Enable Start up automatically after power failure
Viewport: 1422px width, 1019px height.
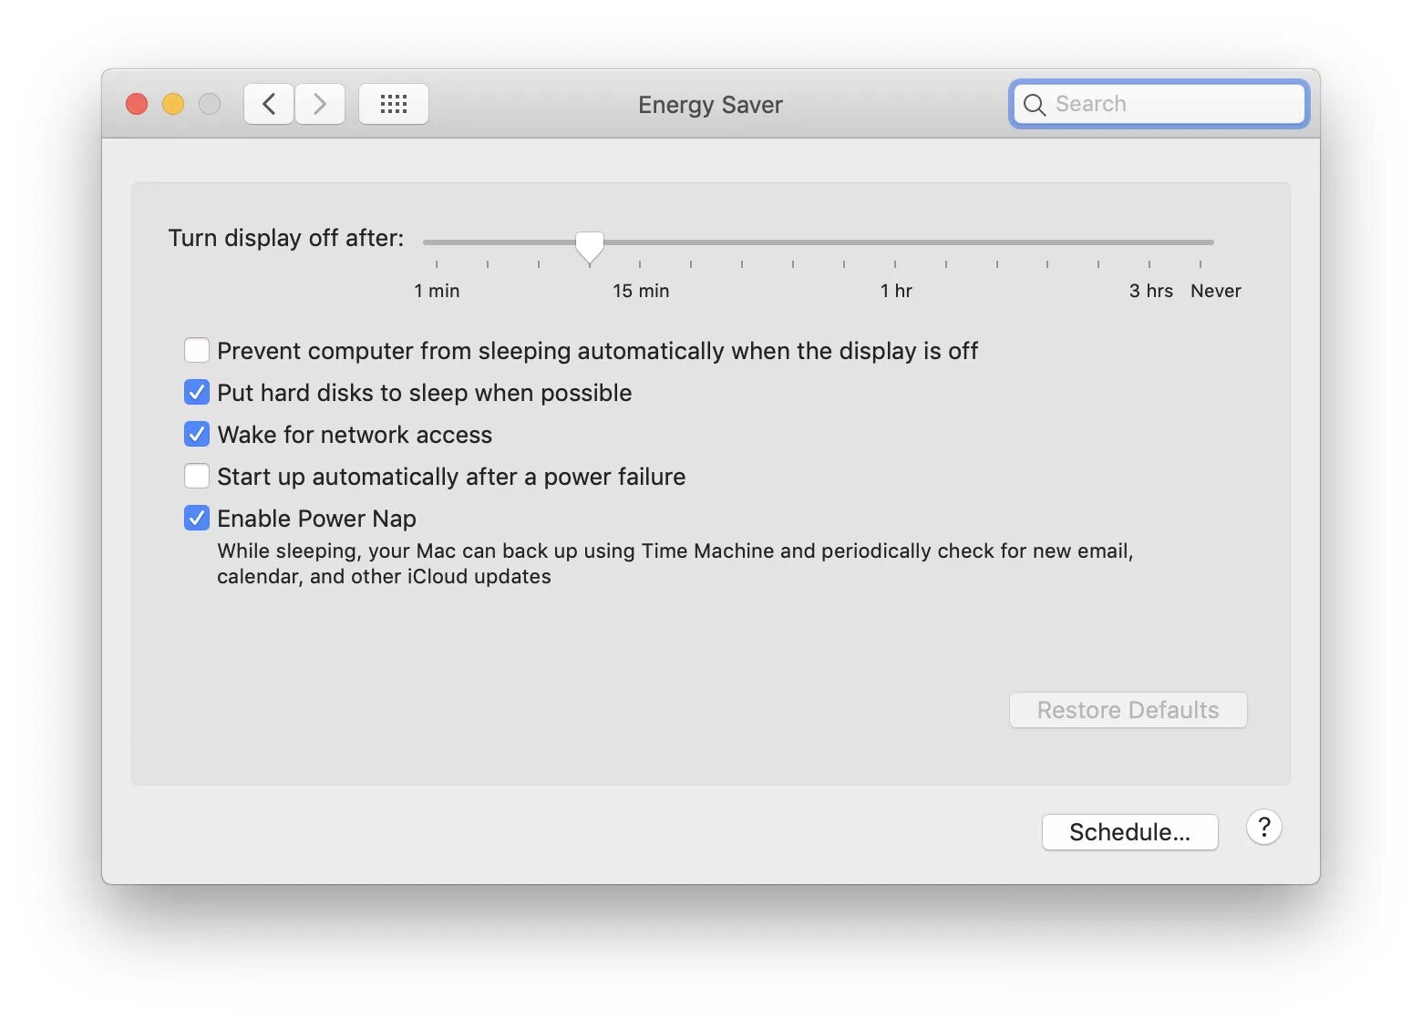click(x=197, y=476)
